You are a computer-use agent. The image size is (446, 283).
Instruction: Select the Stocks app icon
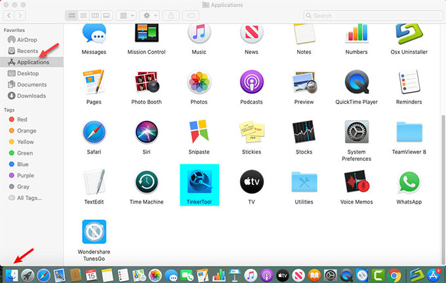point(304,132)
